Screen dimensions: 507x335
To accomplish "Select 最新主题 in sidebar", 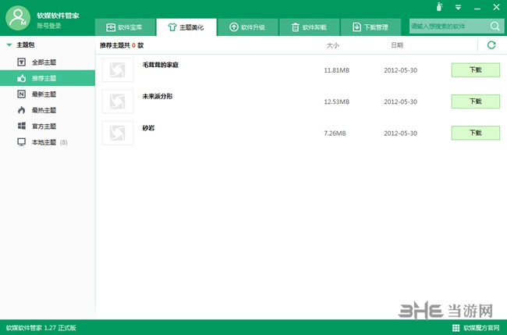I will (48, 94).
